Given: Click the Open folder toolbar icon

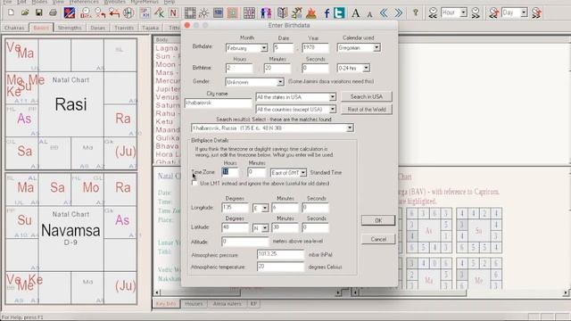Looking at the screenshot, I should point(25,12).
